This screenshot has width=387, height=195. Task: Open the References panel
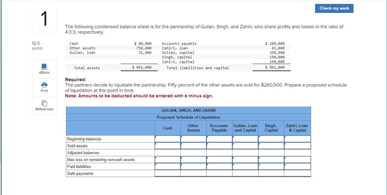[44, 106]
